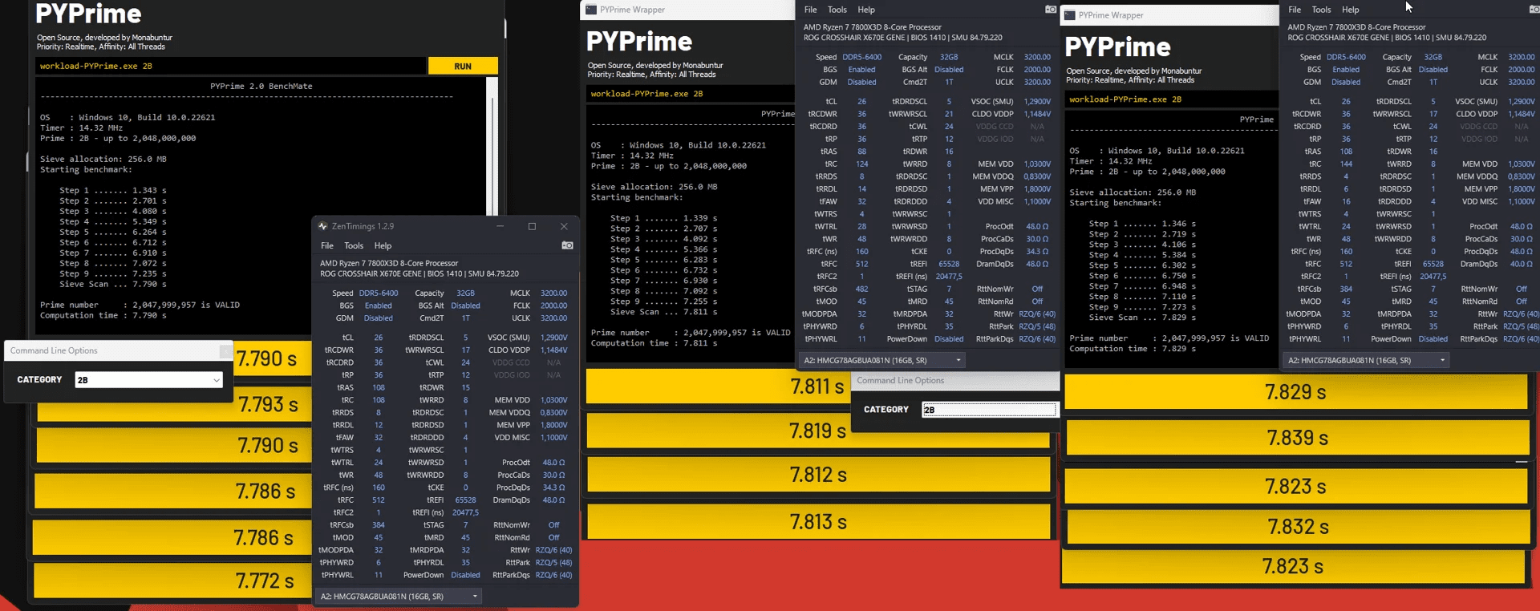Select the 7.793 s result bar
This screenshot has height=611, width=1540.
[x=173, y=405]
